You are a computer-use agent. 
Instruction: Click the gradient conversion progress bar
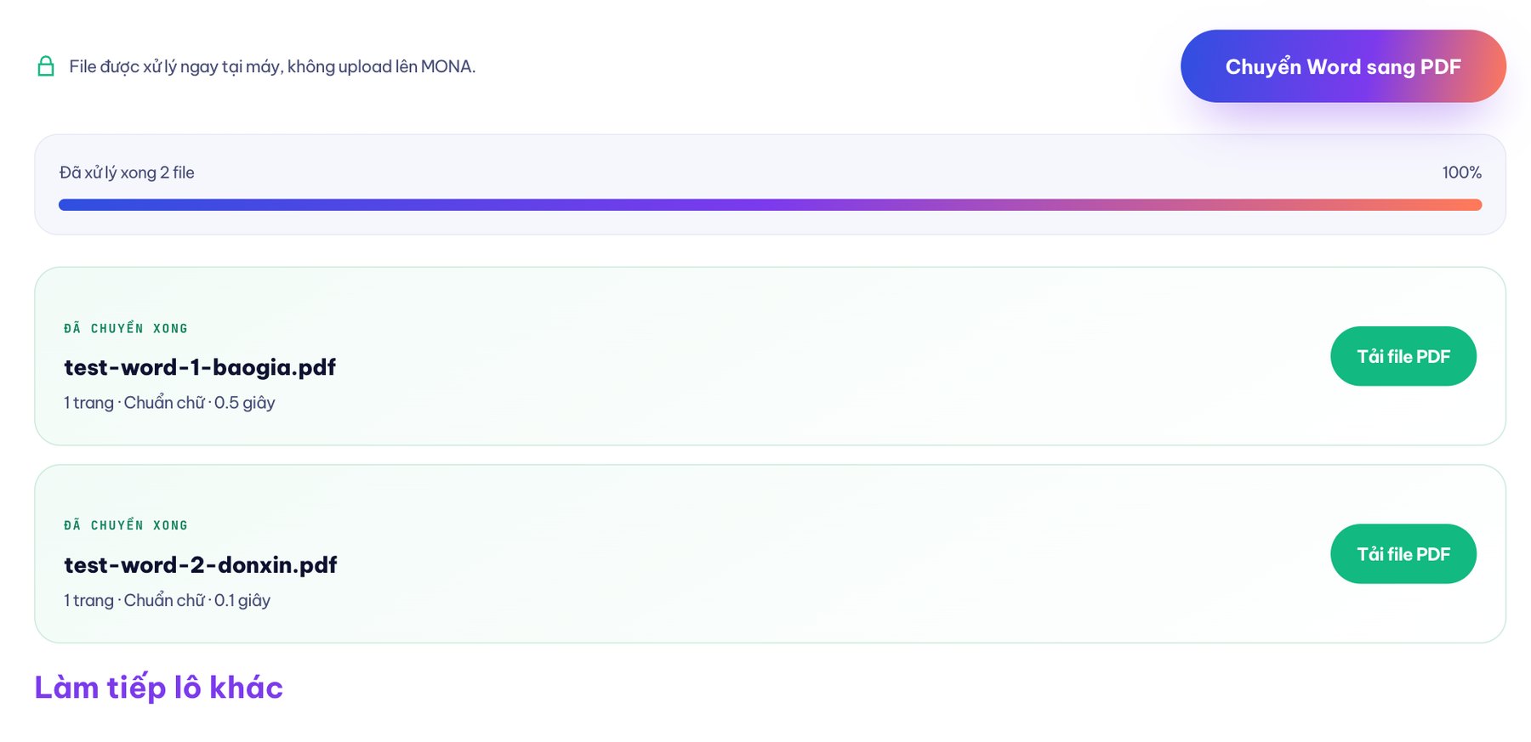tap(770, 205)
